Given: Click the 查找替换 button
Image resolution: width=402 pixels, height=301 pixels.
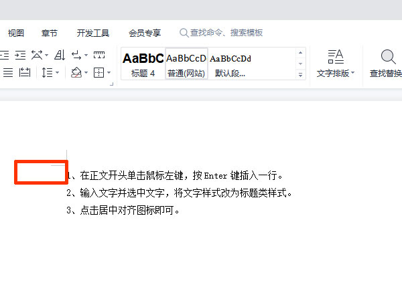Looking at the screenshot, I should point(386,64).
